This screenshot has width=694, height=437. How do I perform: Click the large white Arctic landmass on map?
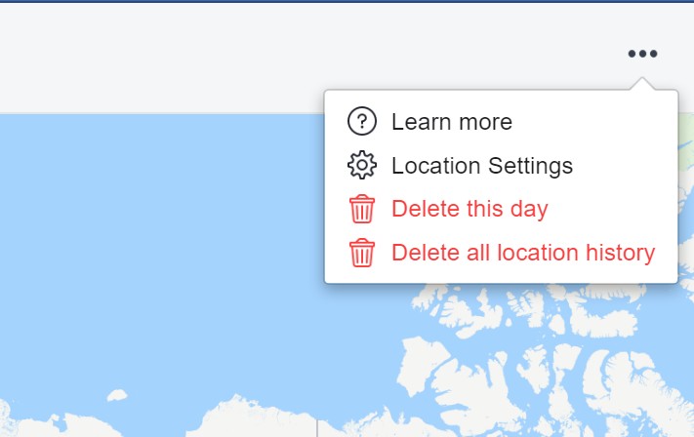(x=442, y=370)
